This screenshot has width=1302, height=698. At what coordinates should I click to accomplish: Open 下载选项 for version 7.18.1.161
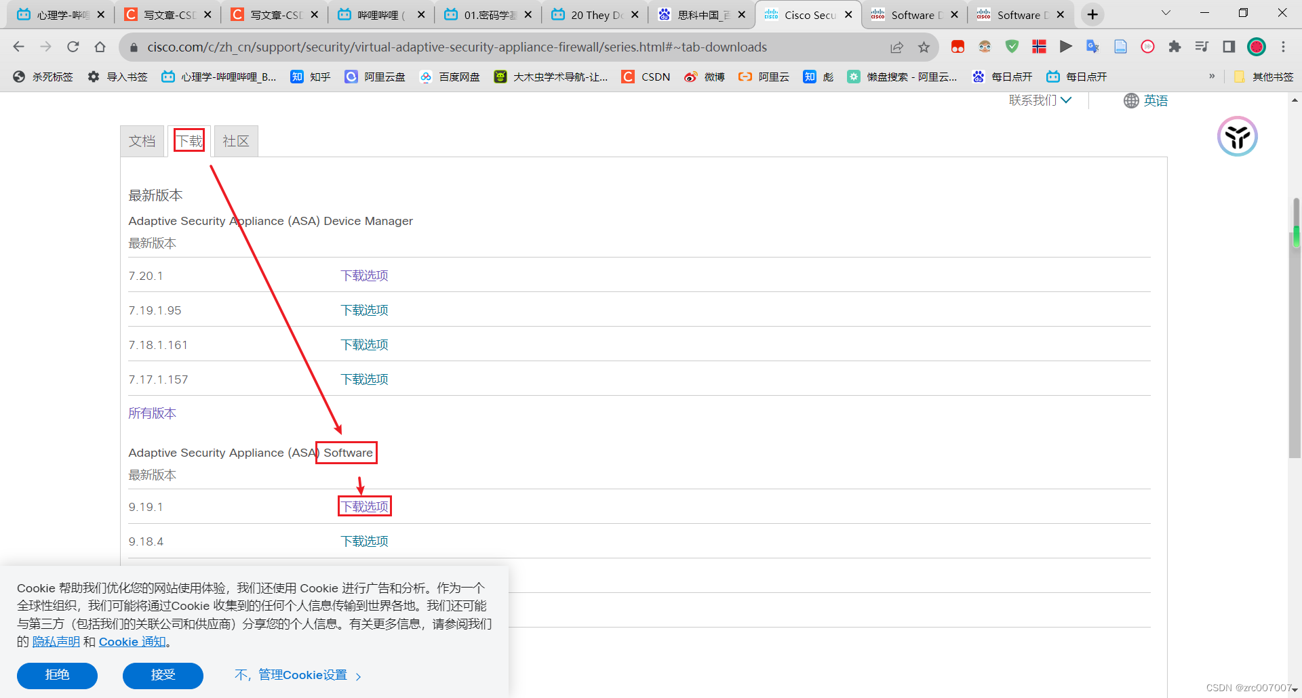click(x=365, y=345)
